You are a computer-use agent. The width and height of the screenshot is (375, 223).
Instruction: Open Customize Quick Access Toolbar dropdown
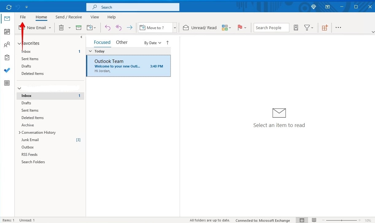(x=27, y=7)
